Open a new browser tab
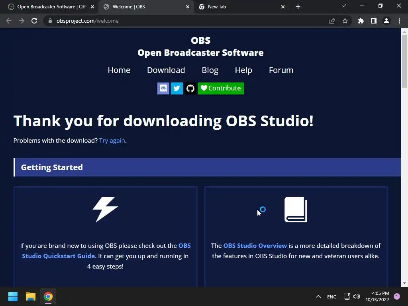408x306 pixels. [298, 7]
